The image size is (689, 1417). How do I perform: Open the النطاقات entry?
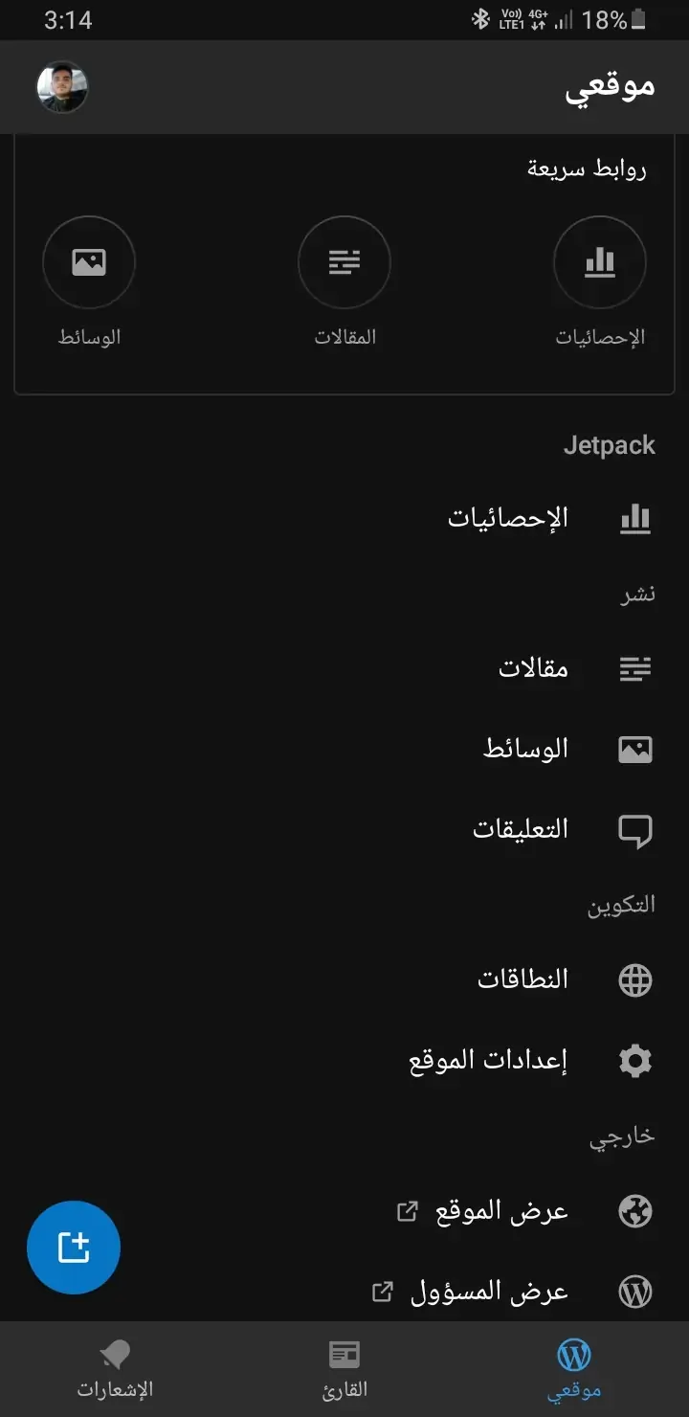click(x=522, y=979)
